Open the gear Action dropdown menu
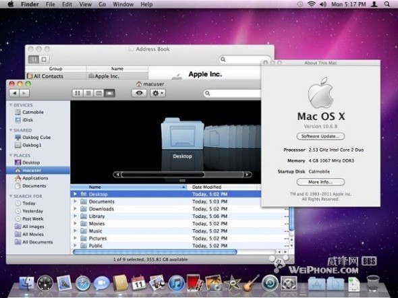Image resolution: width=398 pixels, height=298 pixels. [x=158, y=93]
